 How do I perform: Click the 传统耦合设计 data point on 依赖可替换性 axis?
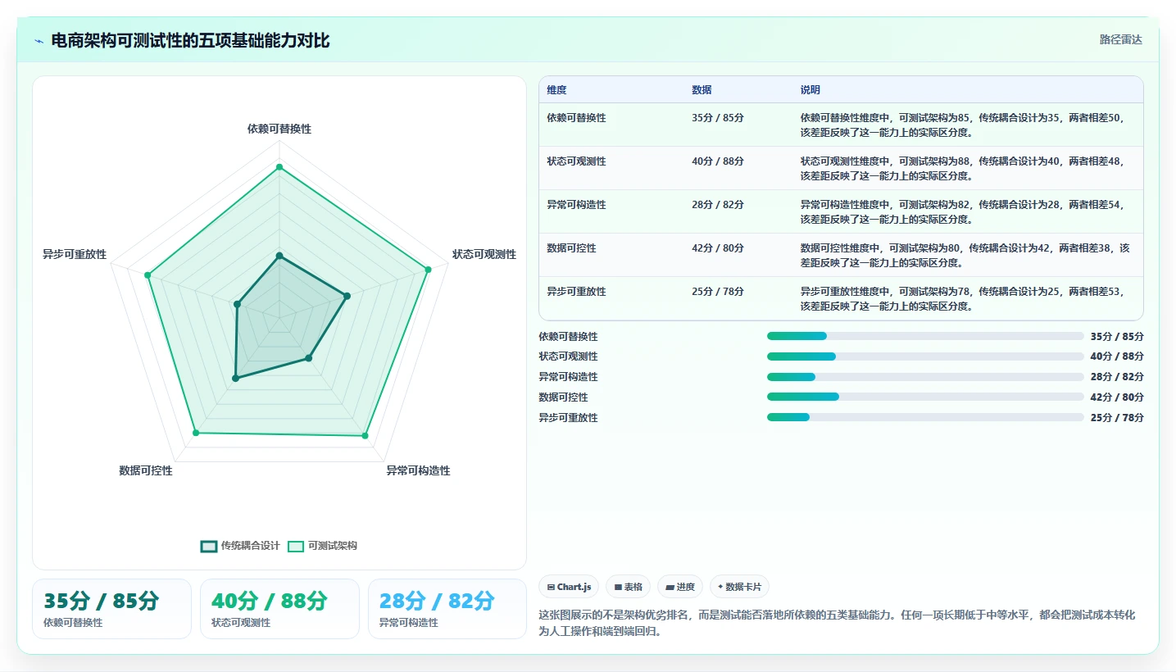279,257
